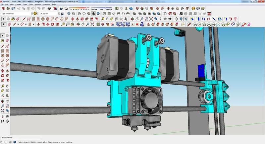The image size is (265, 144).
Task: Click the Walk footprints tool in left vertical toolbar
Action: [x=2, y=121]
